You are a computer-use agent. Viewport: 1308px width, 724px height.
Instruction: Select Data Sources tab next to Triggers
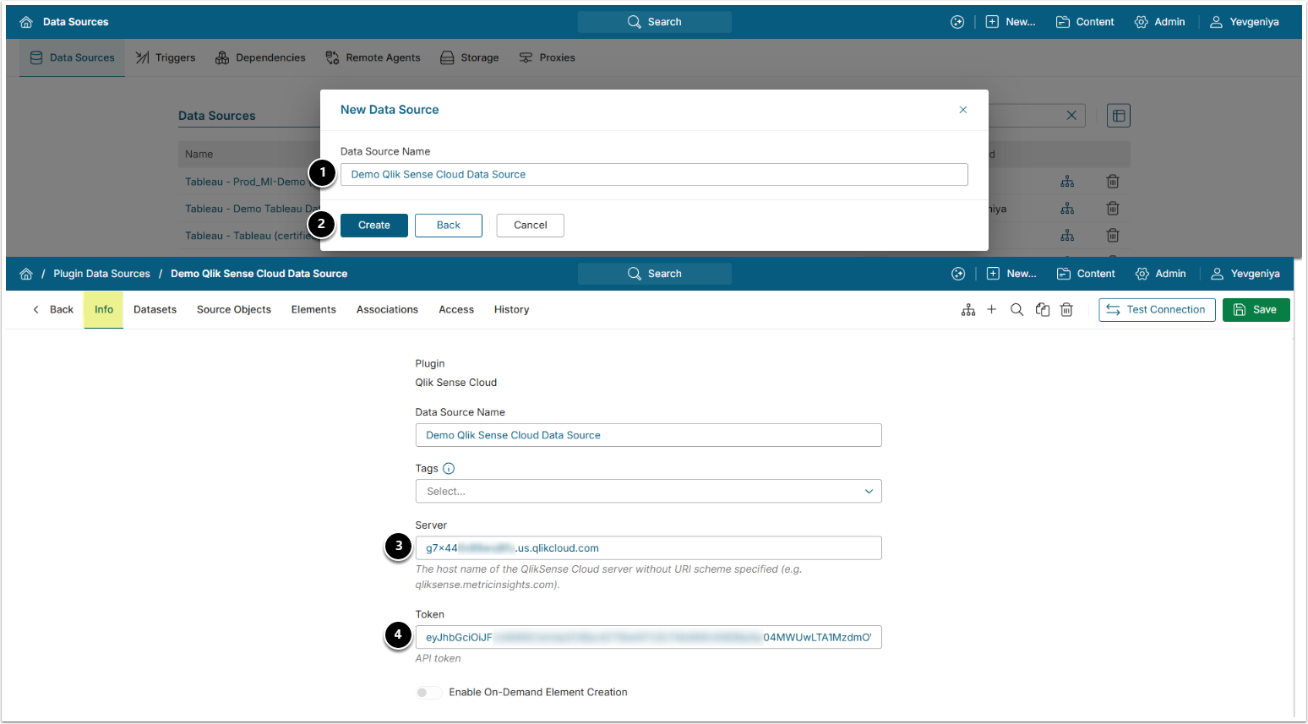[72, 57]
